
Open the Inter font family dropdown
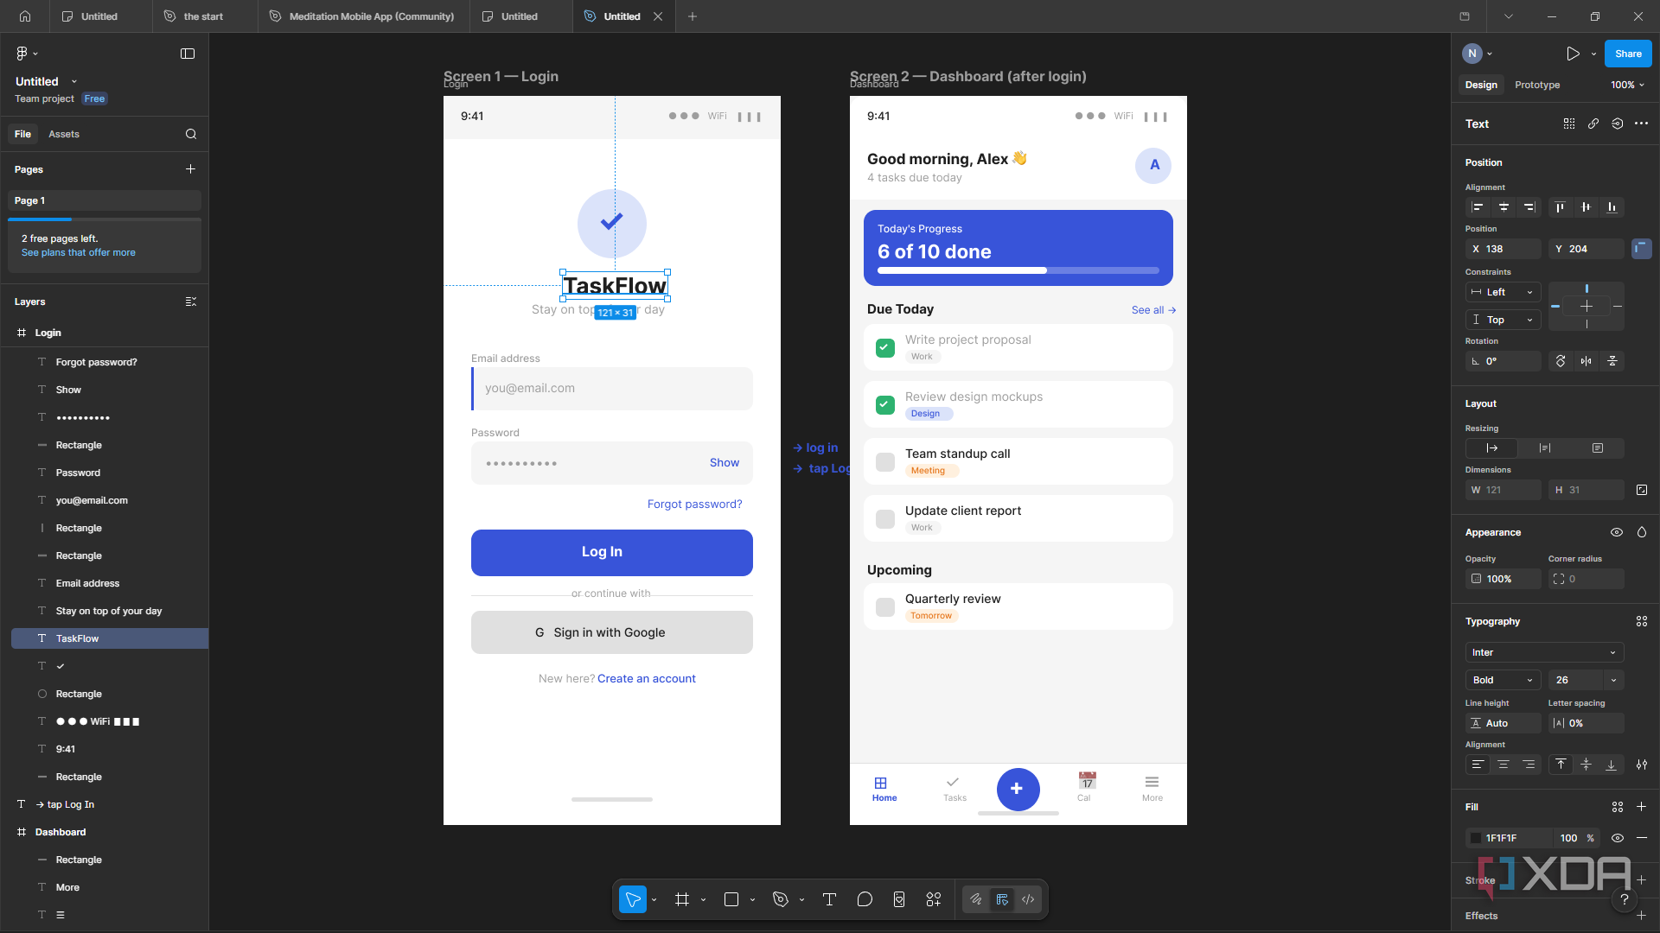pyautogui.click(x=1544, y=652)
